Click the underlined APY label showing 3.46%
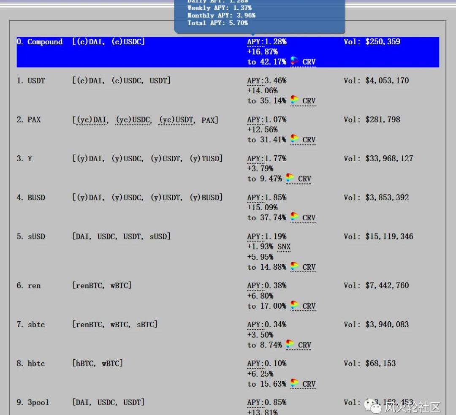 (x=255, y=81)
